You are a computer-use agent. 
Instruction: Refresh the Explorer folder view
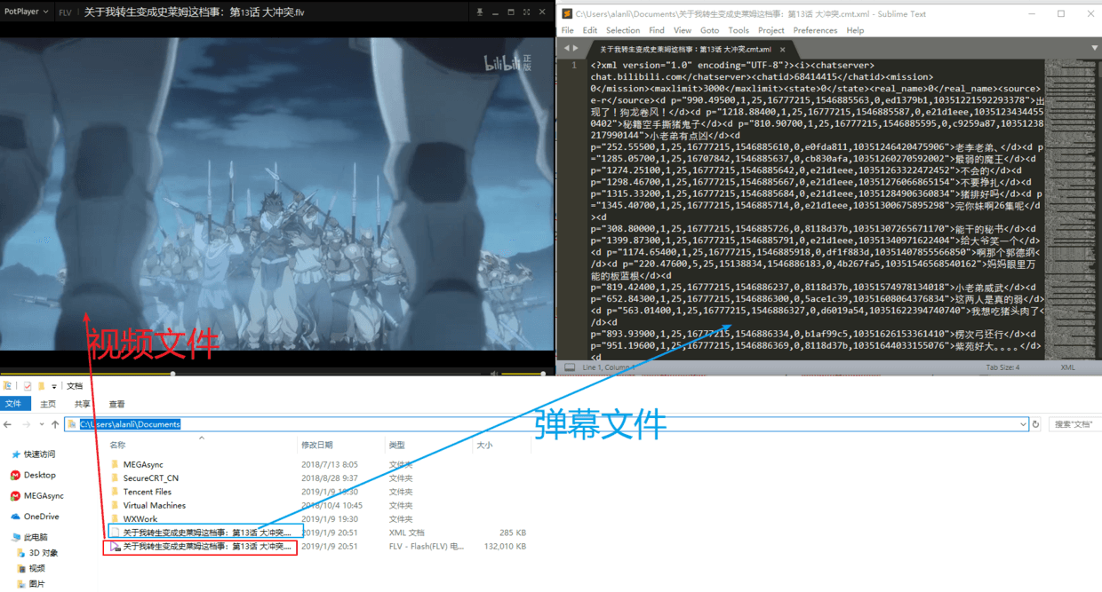(x=1035, y=424)
